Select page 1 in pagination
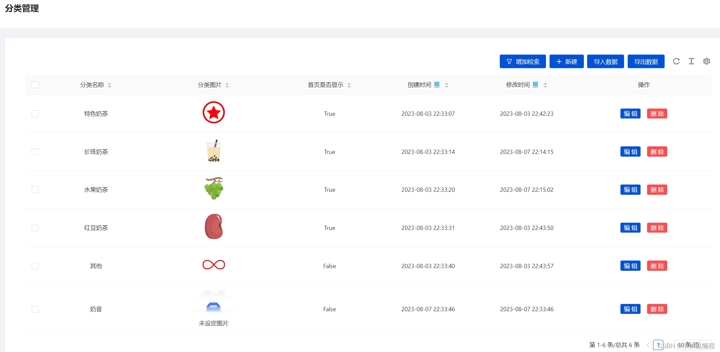Image resolution: width=720 pixels, height=352 pixels. point(658,345)
